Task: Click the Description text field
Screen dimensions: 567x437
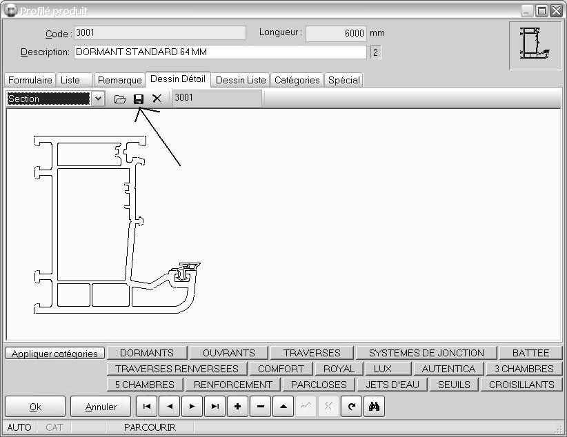Action: click(220, 52)
